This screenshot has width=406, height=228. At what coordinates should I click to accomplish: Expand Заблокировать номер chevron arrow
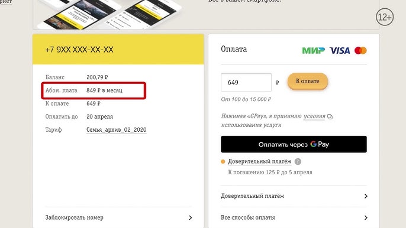(191, 217)
